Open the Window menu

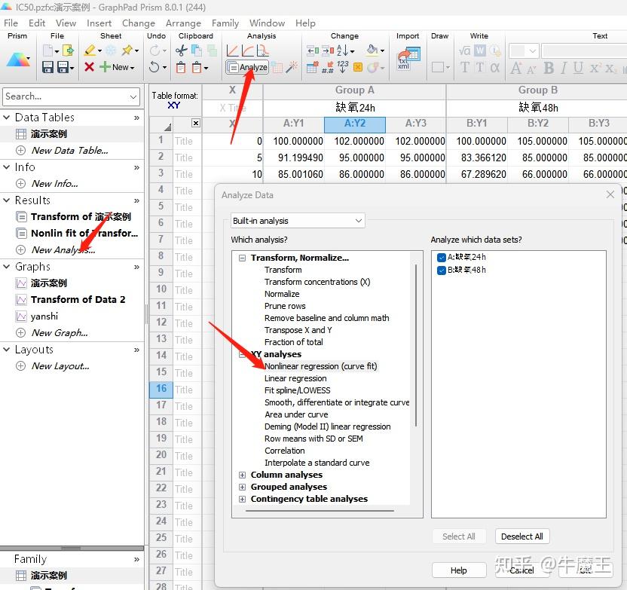[x=267, y=23]
